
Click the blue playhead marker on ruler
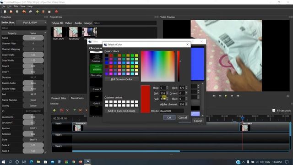coord(242,119)
